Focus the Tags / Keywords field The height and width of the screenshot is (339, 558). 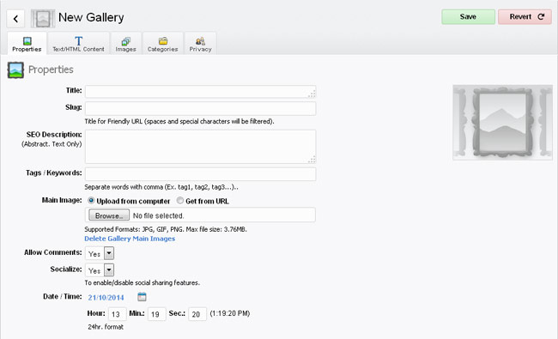point(200,174)
